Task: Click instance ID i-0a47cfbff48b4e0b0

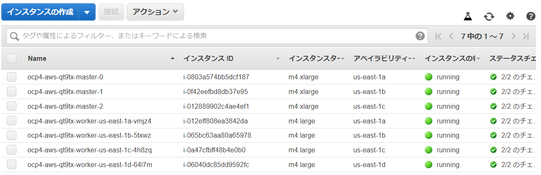Action: 214,150
